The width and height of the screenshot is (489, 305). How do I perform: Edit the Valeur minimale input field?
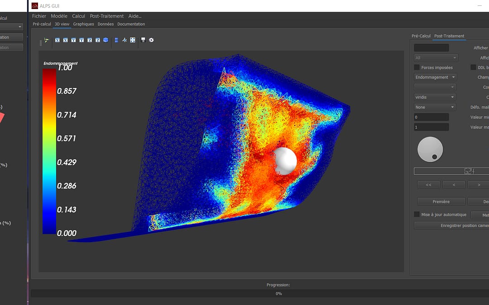pyautogui.click(x=431, y=117)
